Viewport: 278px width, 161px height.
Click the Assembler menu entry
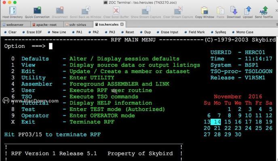pyautogui.click(x=37, y=84)
